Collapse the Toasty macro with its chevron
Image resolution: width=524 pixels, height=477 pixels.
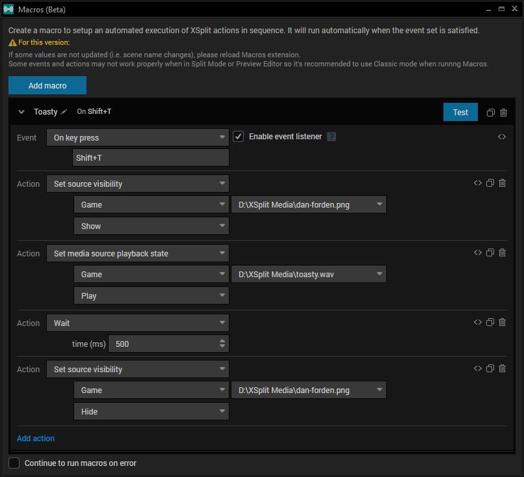tap(21, 112)
